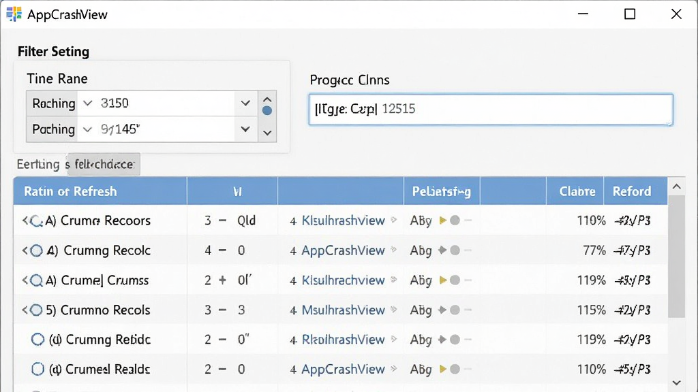Sort by the VI column header

[x=232, y=191]
